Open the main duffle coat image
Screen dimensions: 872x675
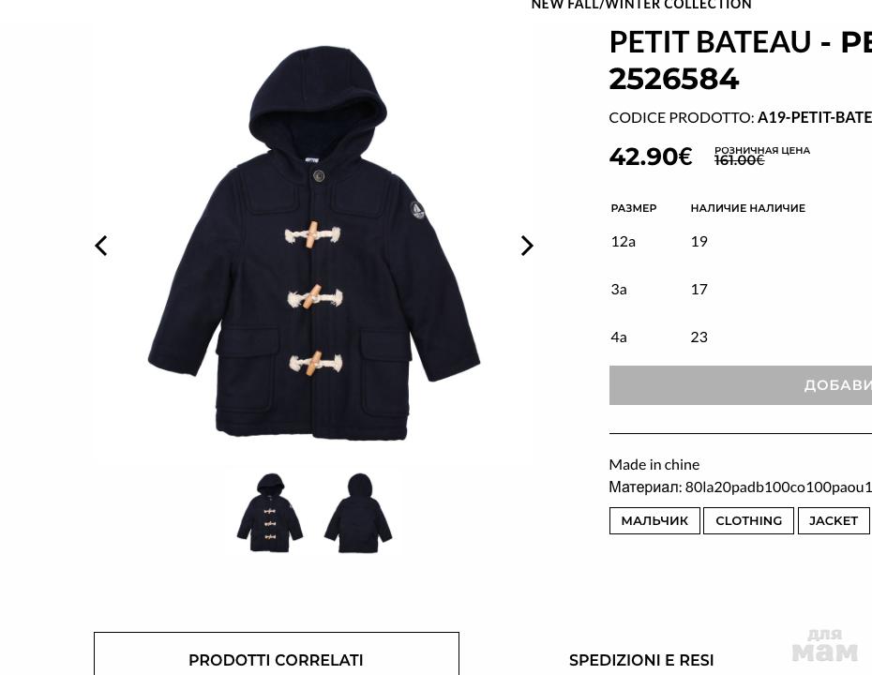313,244
